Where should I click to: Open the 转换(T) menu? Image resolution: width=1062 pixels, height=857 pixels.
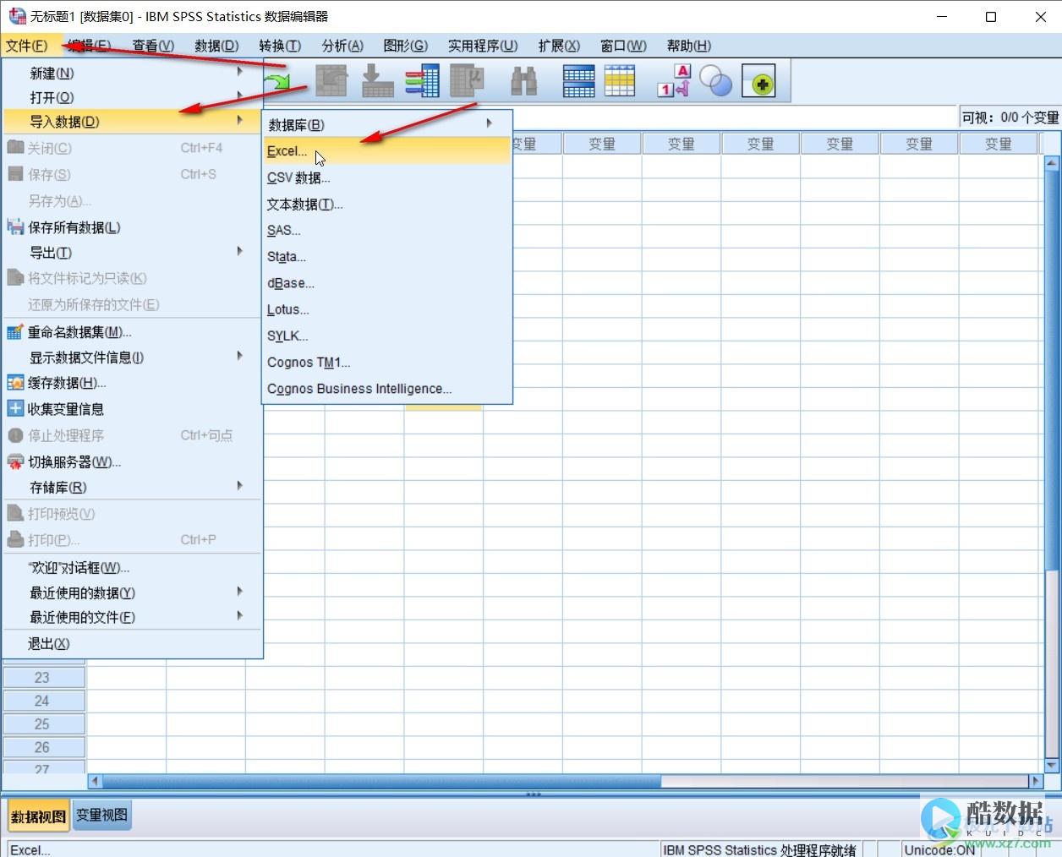pyautogui.click(x=280, y=46)
